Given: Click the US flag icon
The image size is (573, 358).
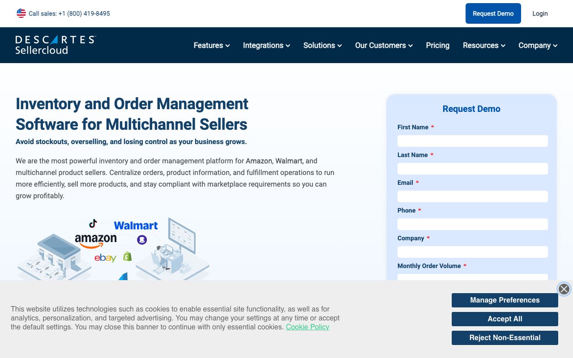Looking at the screenshot, I should coord(21,13).
